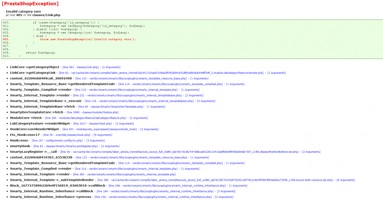Open the line 463 classes/Link.php link
This screenshot has width=383, height=201.
(80, 67)
